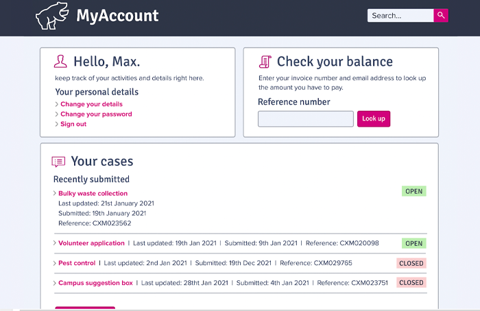
Task: Expand the Campus suggestion box chevron
Action: [55, 283]
